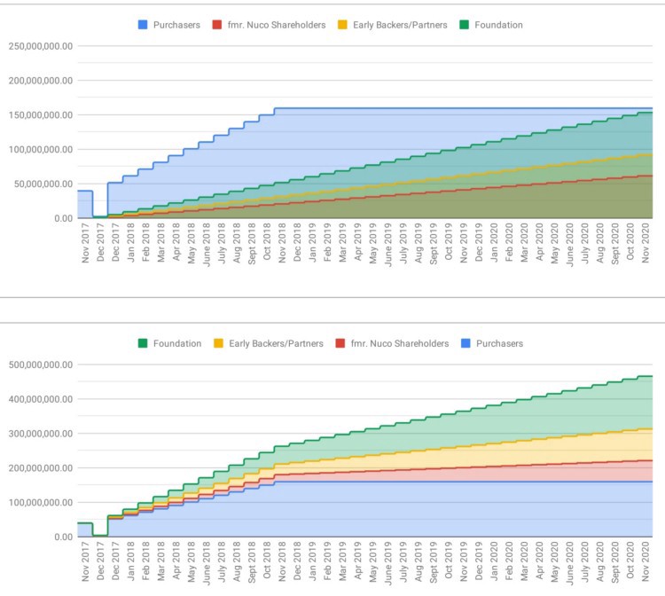Select the Early Backers/Partners label in bottom legend
665x596 pixels.
(x=276, y=343)
